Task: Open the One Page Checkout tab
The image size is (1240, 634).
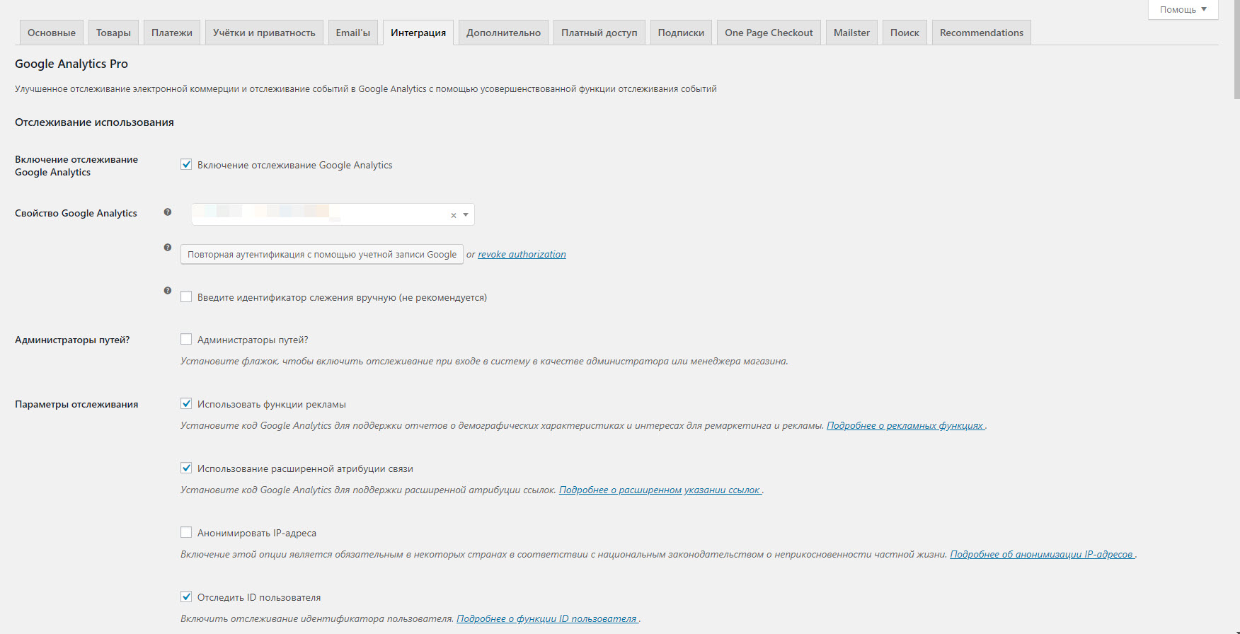Action: (x=769, y=33)
